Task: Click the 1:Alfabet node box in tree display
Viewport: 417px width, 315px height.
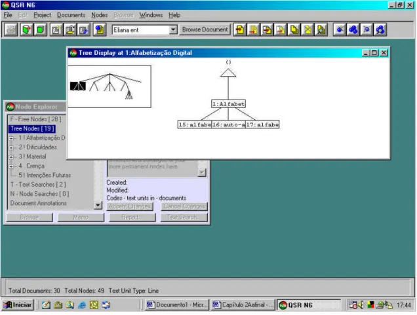Action: click(x=228, y=104)
